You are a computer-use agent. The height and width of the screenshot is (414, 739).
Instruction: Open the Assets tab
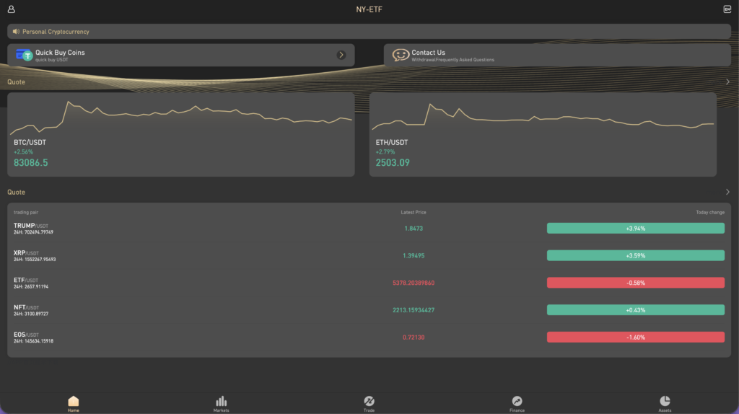(x=665, y=404)
